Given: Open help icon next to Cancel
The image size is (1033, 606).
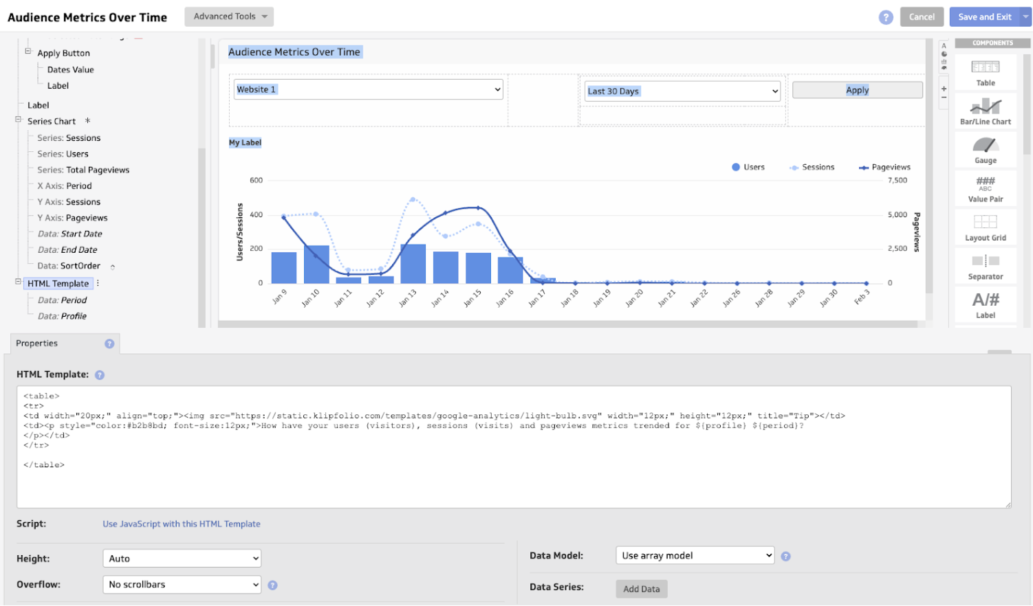Looking at the screenshot, I should point(886,17).
